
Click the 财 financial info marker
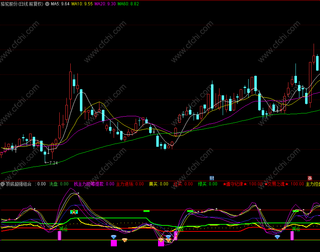pyautogui.click(x=212, y=178)
